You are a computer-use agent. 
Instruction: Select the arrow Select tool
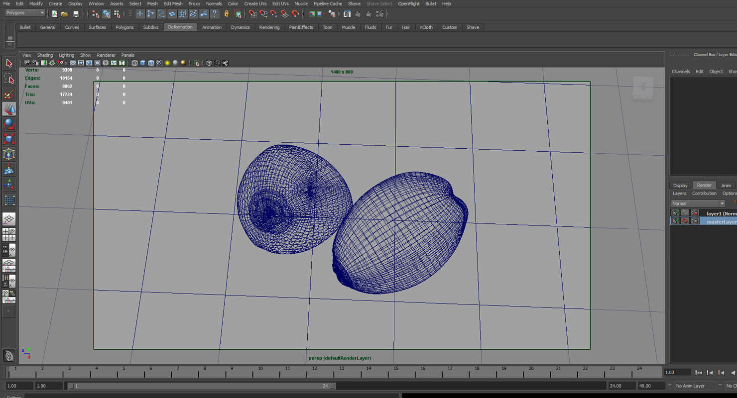(9, 63)
